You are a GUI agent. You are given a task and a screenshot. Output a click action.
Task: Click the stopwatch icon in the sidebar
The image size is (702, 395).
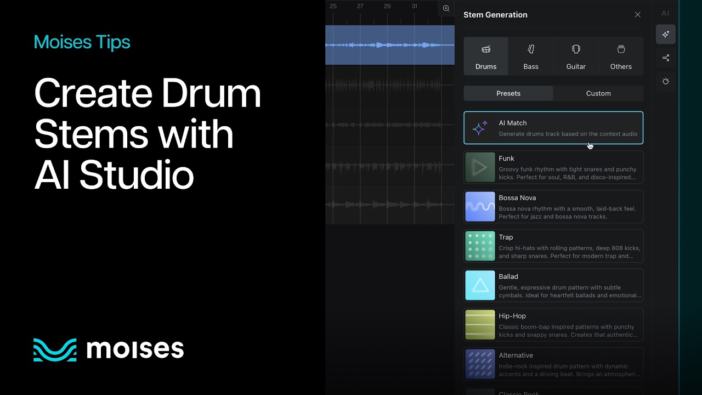click(665, 81)
